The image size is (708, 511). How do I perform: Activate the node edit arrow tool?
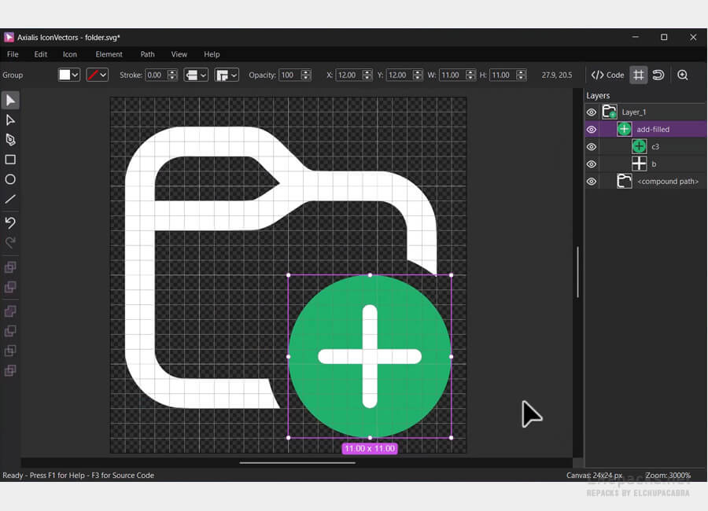(10, 120)
